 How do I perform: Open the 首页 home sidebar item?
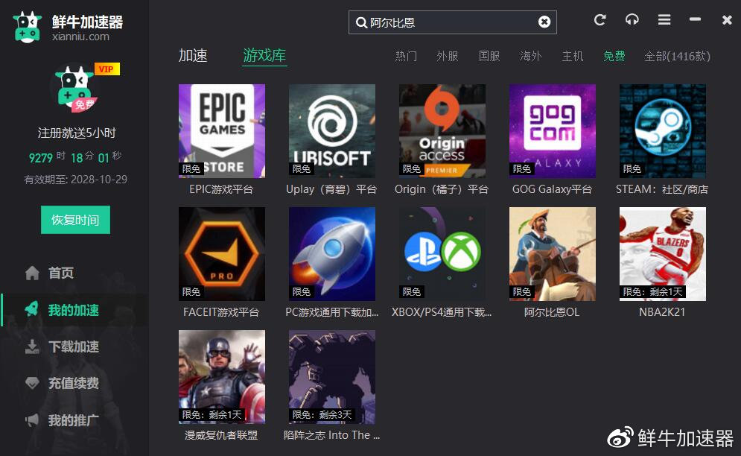60,273
